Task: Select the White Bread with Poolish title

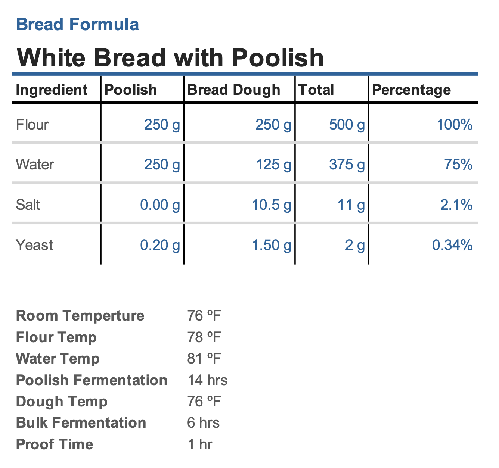Action: click(x=170, y=58)
